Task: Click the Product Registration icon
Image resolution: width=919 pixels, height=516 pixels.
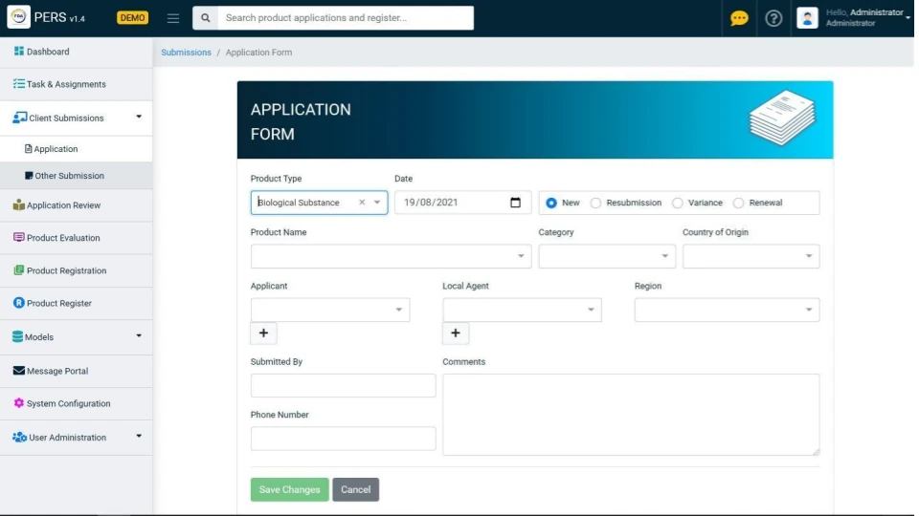Action: 19,270
